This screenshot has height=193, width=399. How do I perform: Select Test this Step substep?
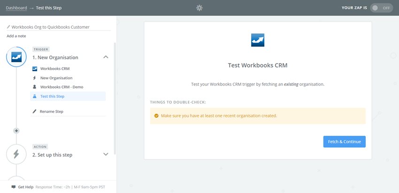point(68,96)
